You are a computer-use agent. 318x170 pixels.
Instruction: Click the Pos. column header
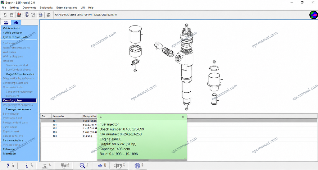click(46, 116)
